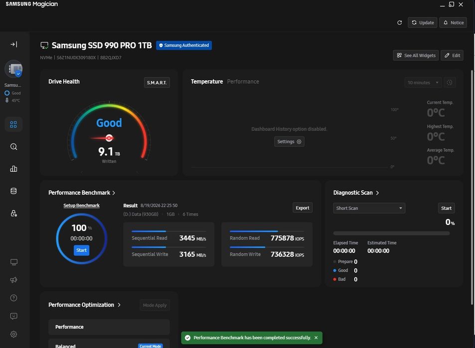The width and height of the screenshot is (475, 348).
Task: Expand Diagnostic Scan section chevron
Action: point(377,193)
